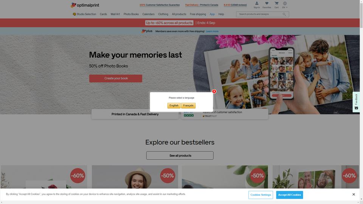Viewport: 363px width, 204px height.
Task: Click the Create your book button
Action: (x=116, y=79)
